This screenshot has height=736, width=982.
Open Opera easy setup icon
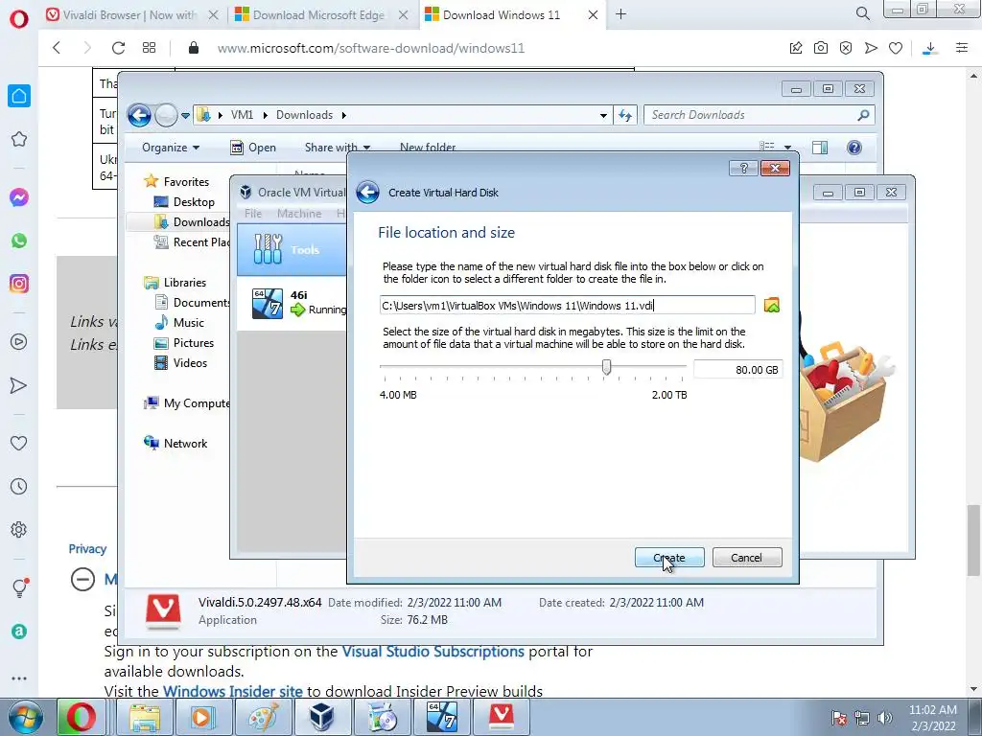[962, 48]
